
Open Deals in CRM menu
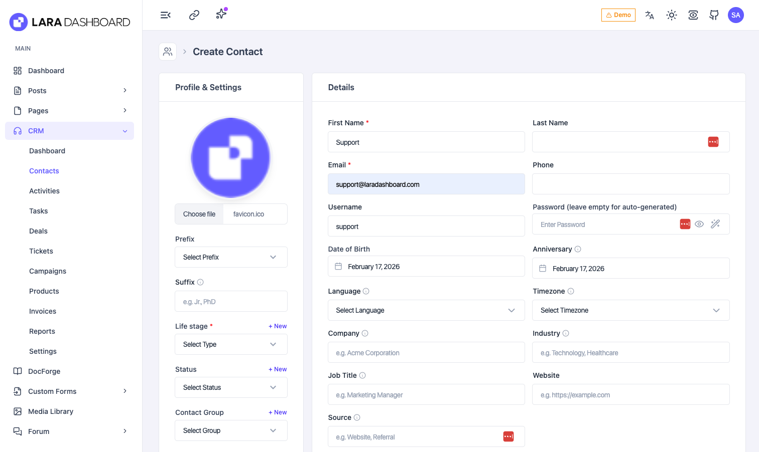(38, 231)
